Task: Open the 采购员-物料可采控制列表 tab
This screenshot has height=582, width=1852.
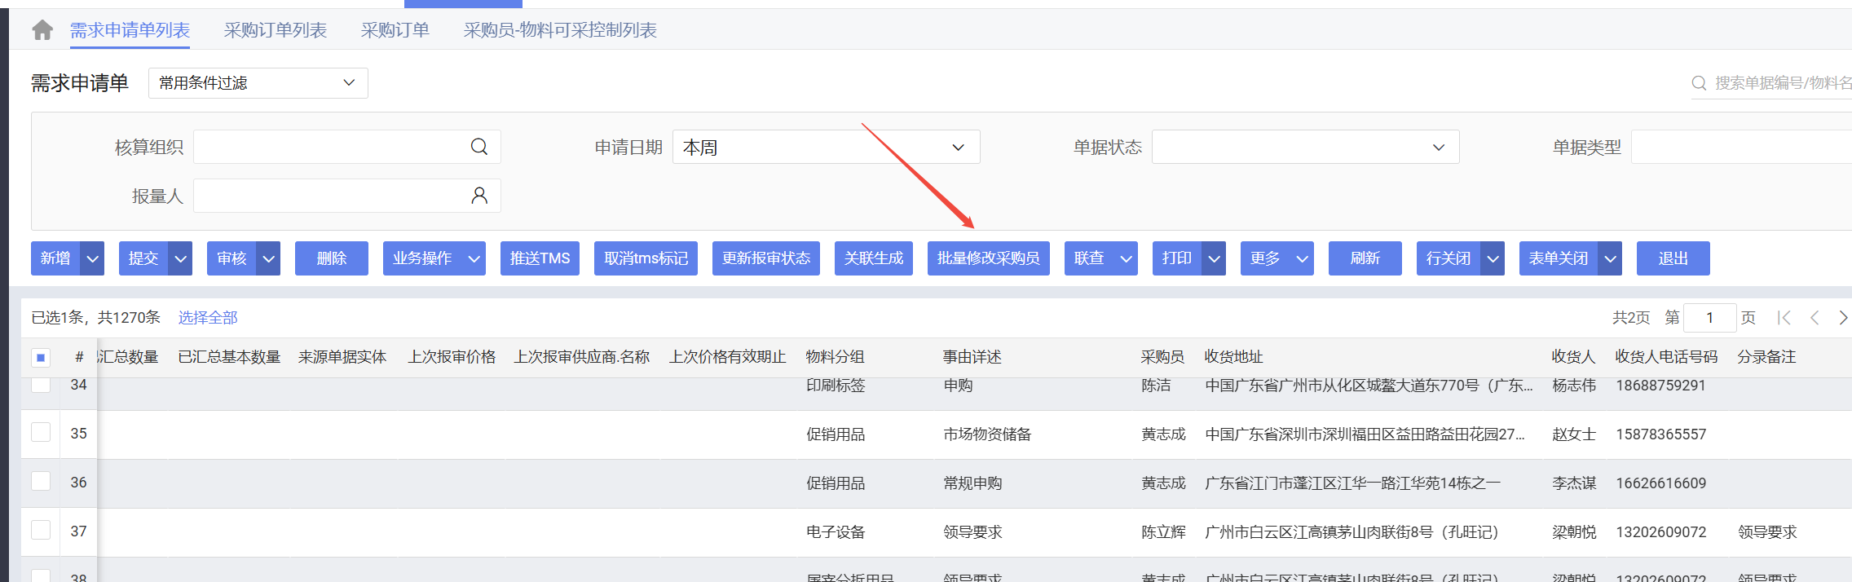Action: point(560,30)
